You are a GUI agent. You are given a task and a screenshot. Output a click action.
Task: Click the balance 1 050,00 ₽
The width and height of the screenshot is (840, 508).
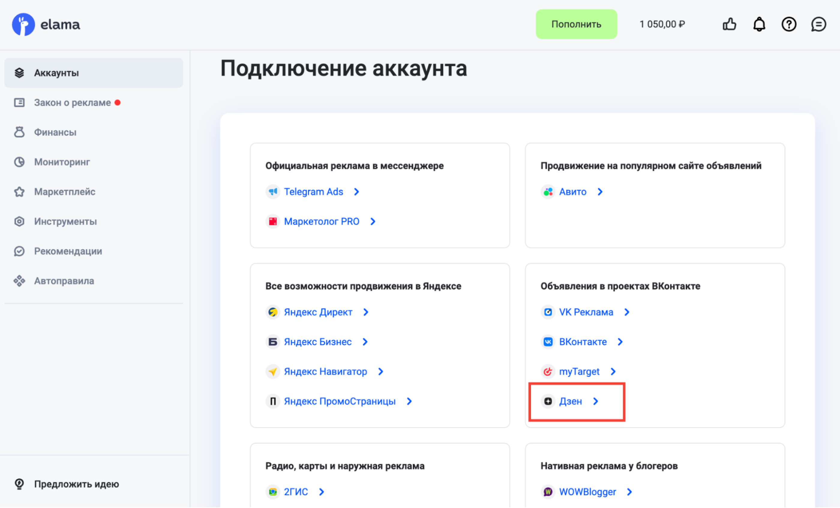[x=662, y=24]
